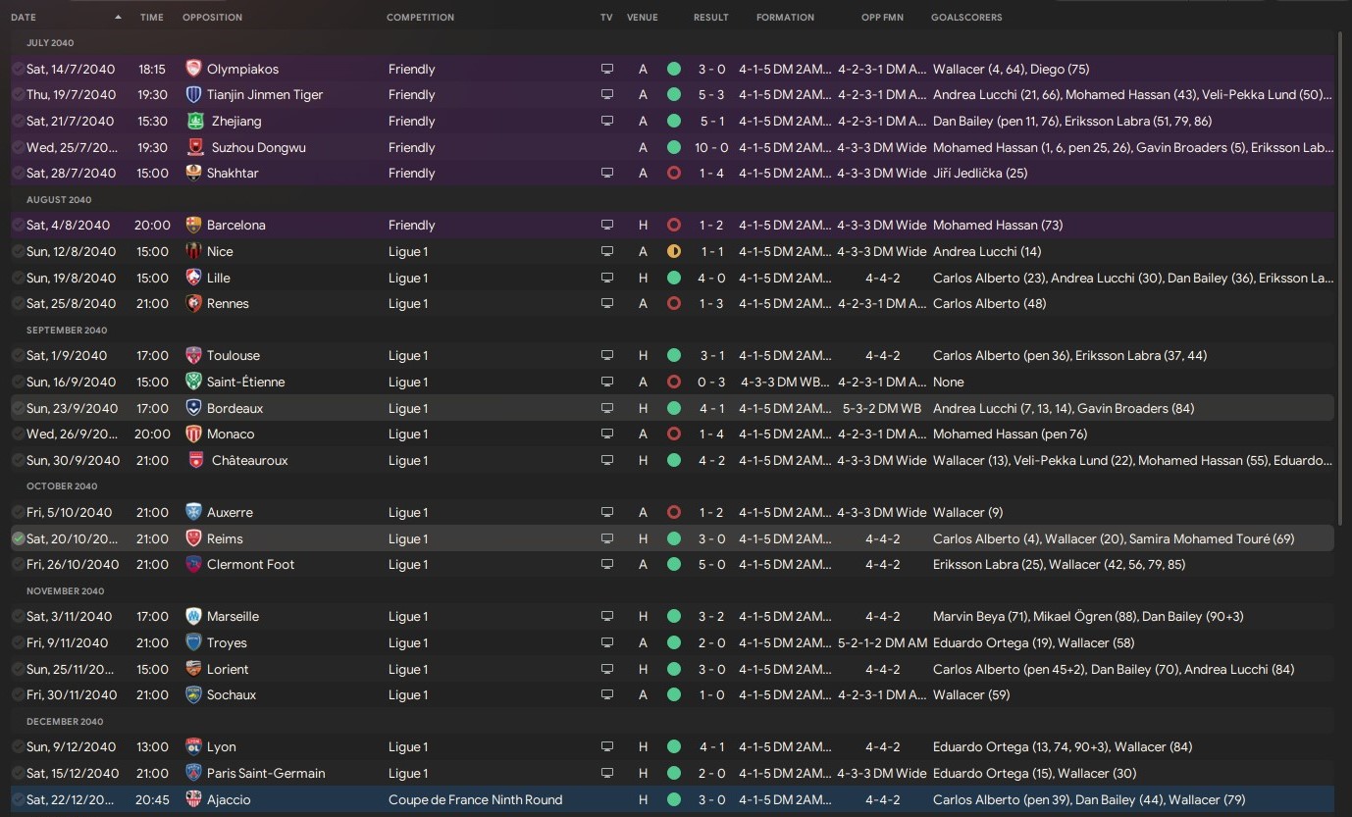Click the Rennes club badge
Screen dimensions: 1352x817
point(193,303)
